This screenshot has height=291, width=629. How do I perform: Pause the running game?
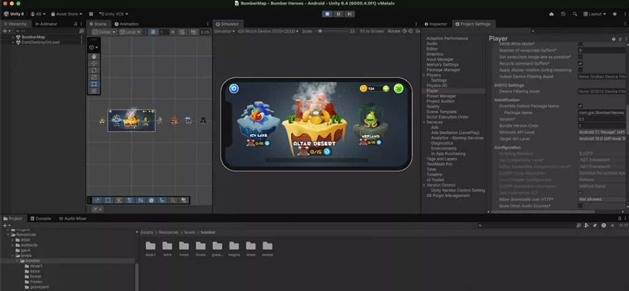click(338, 14)
